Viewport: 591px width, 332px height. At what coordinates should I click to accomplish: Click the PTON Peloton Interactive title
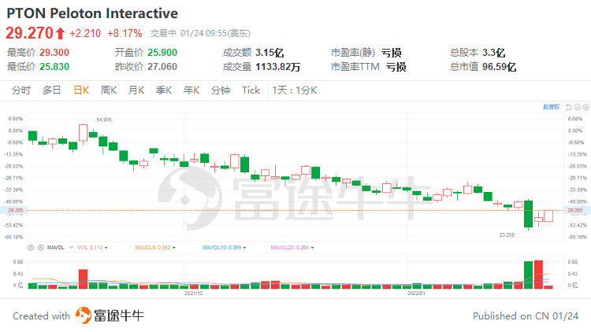click(x=92, y=13)
